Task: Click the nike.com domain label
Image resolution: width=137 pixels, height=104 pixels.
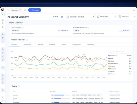Action: (14, 10)
